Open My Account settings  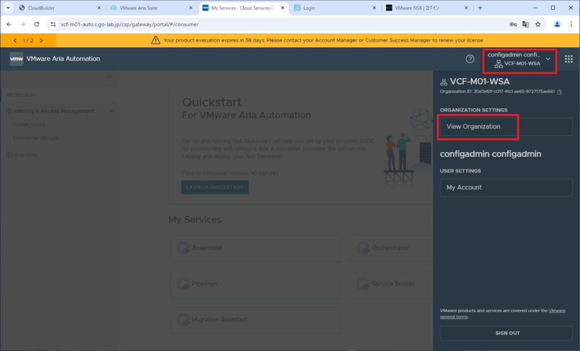click(506, 187)
